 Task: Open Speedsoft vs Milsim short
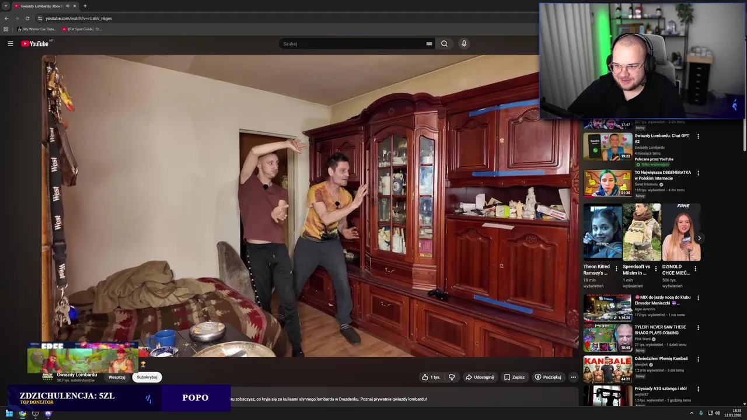pos(641,232)
